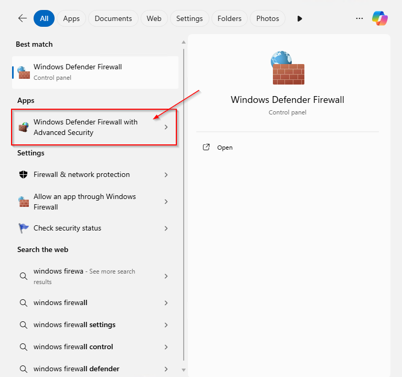Switch to the Apps filter tab
The width and height of the screenshot is (402, 377).
[71, 18]
